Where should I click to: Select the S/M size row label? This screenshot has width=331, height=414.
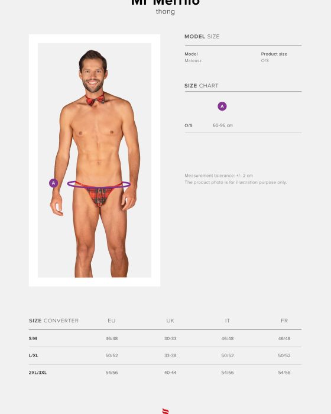(x=33, y=338)
